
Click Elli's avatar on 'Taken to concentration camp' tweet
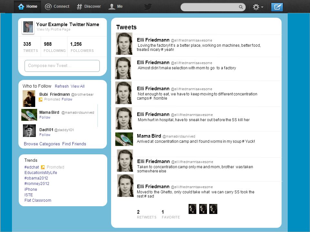125,160
